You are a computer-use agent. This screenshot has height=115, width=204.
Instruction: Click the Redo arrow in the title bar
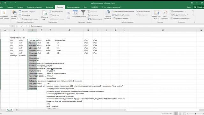pos(11,3)
